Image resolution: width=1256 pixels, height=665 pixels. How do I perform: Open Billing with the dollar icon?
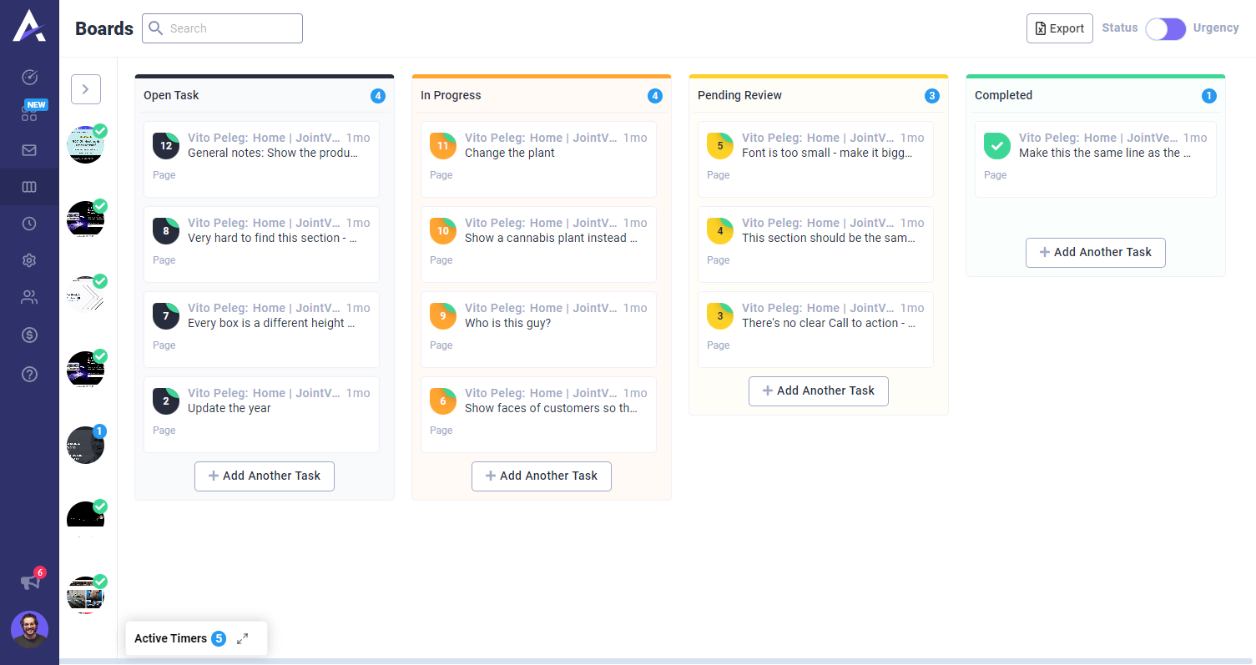29,335
